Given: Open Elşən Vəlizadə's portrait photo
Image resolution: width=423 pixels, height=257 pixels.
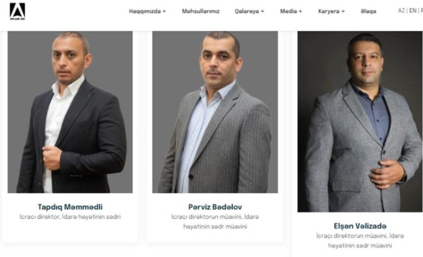Looking at the screenshot, I should 360,122.
